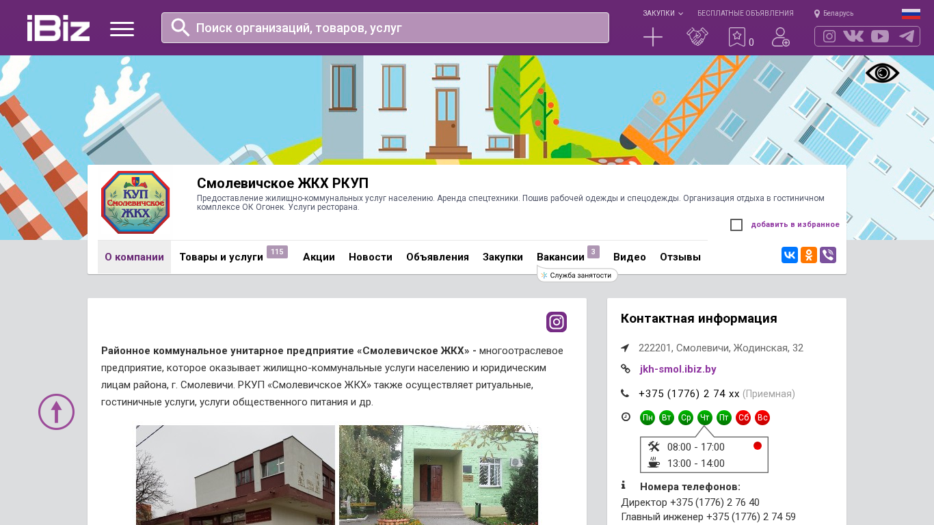Click the Главный инженер phone line
The image size is (934, 525).
pos(708,517)
